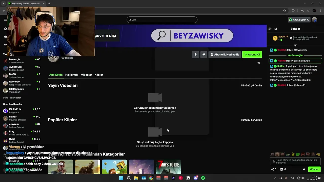This screenshot has width=324, height=182.
Task: Collapse the Sohbet chat panel arrow icon
Action: pyautogui.click(x=270, y=29)
